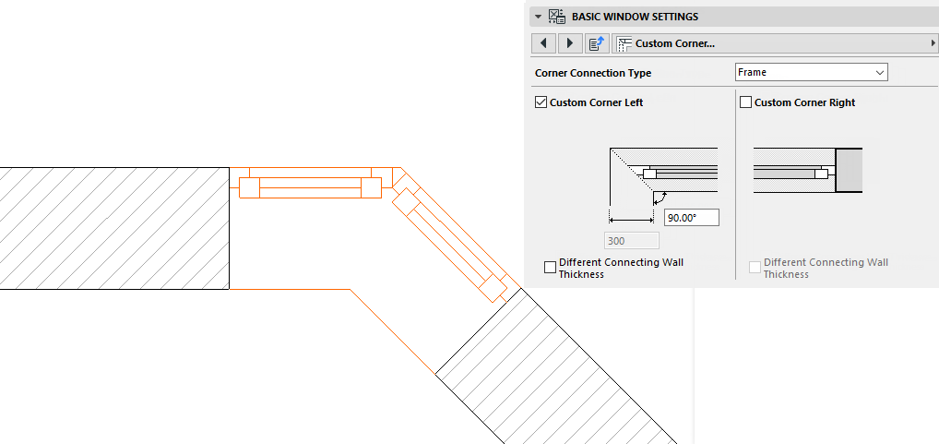Click the corner distance 300 field

point(633,241)
